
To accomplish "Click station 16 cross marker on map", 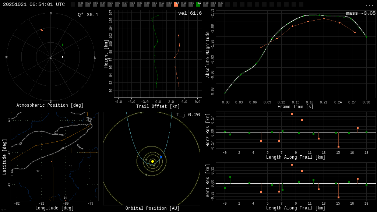I will coord(12,175).
